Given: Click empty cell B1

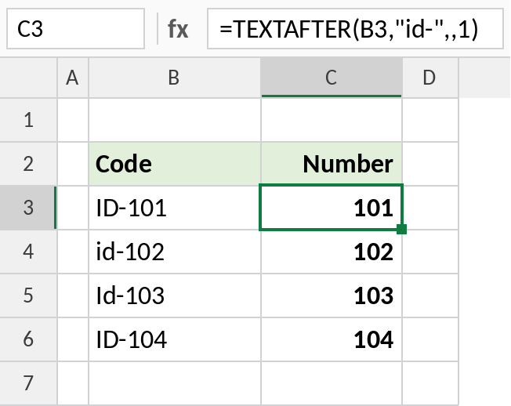Looking at the screenshot, I should 175,120.
